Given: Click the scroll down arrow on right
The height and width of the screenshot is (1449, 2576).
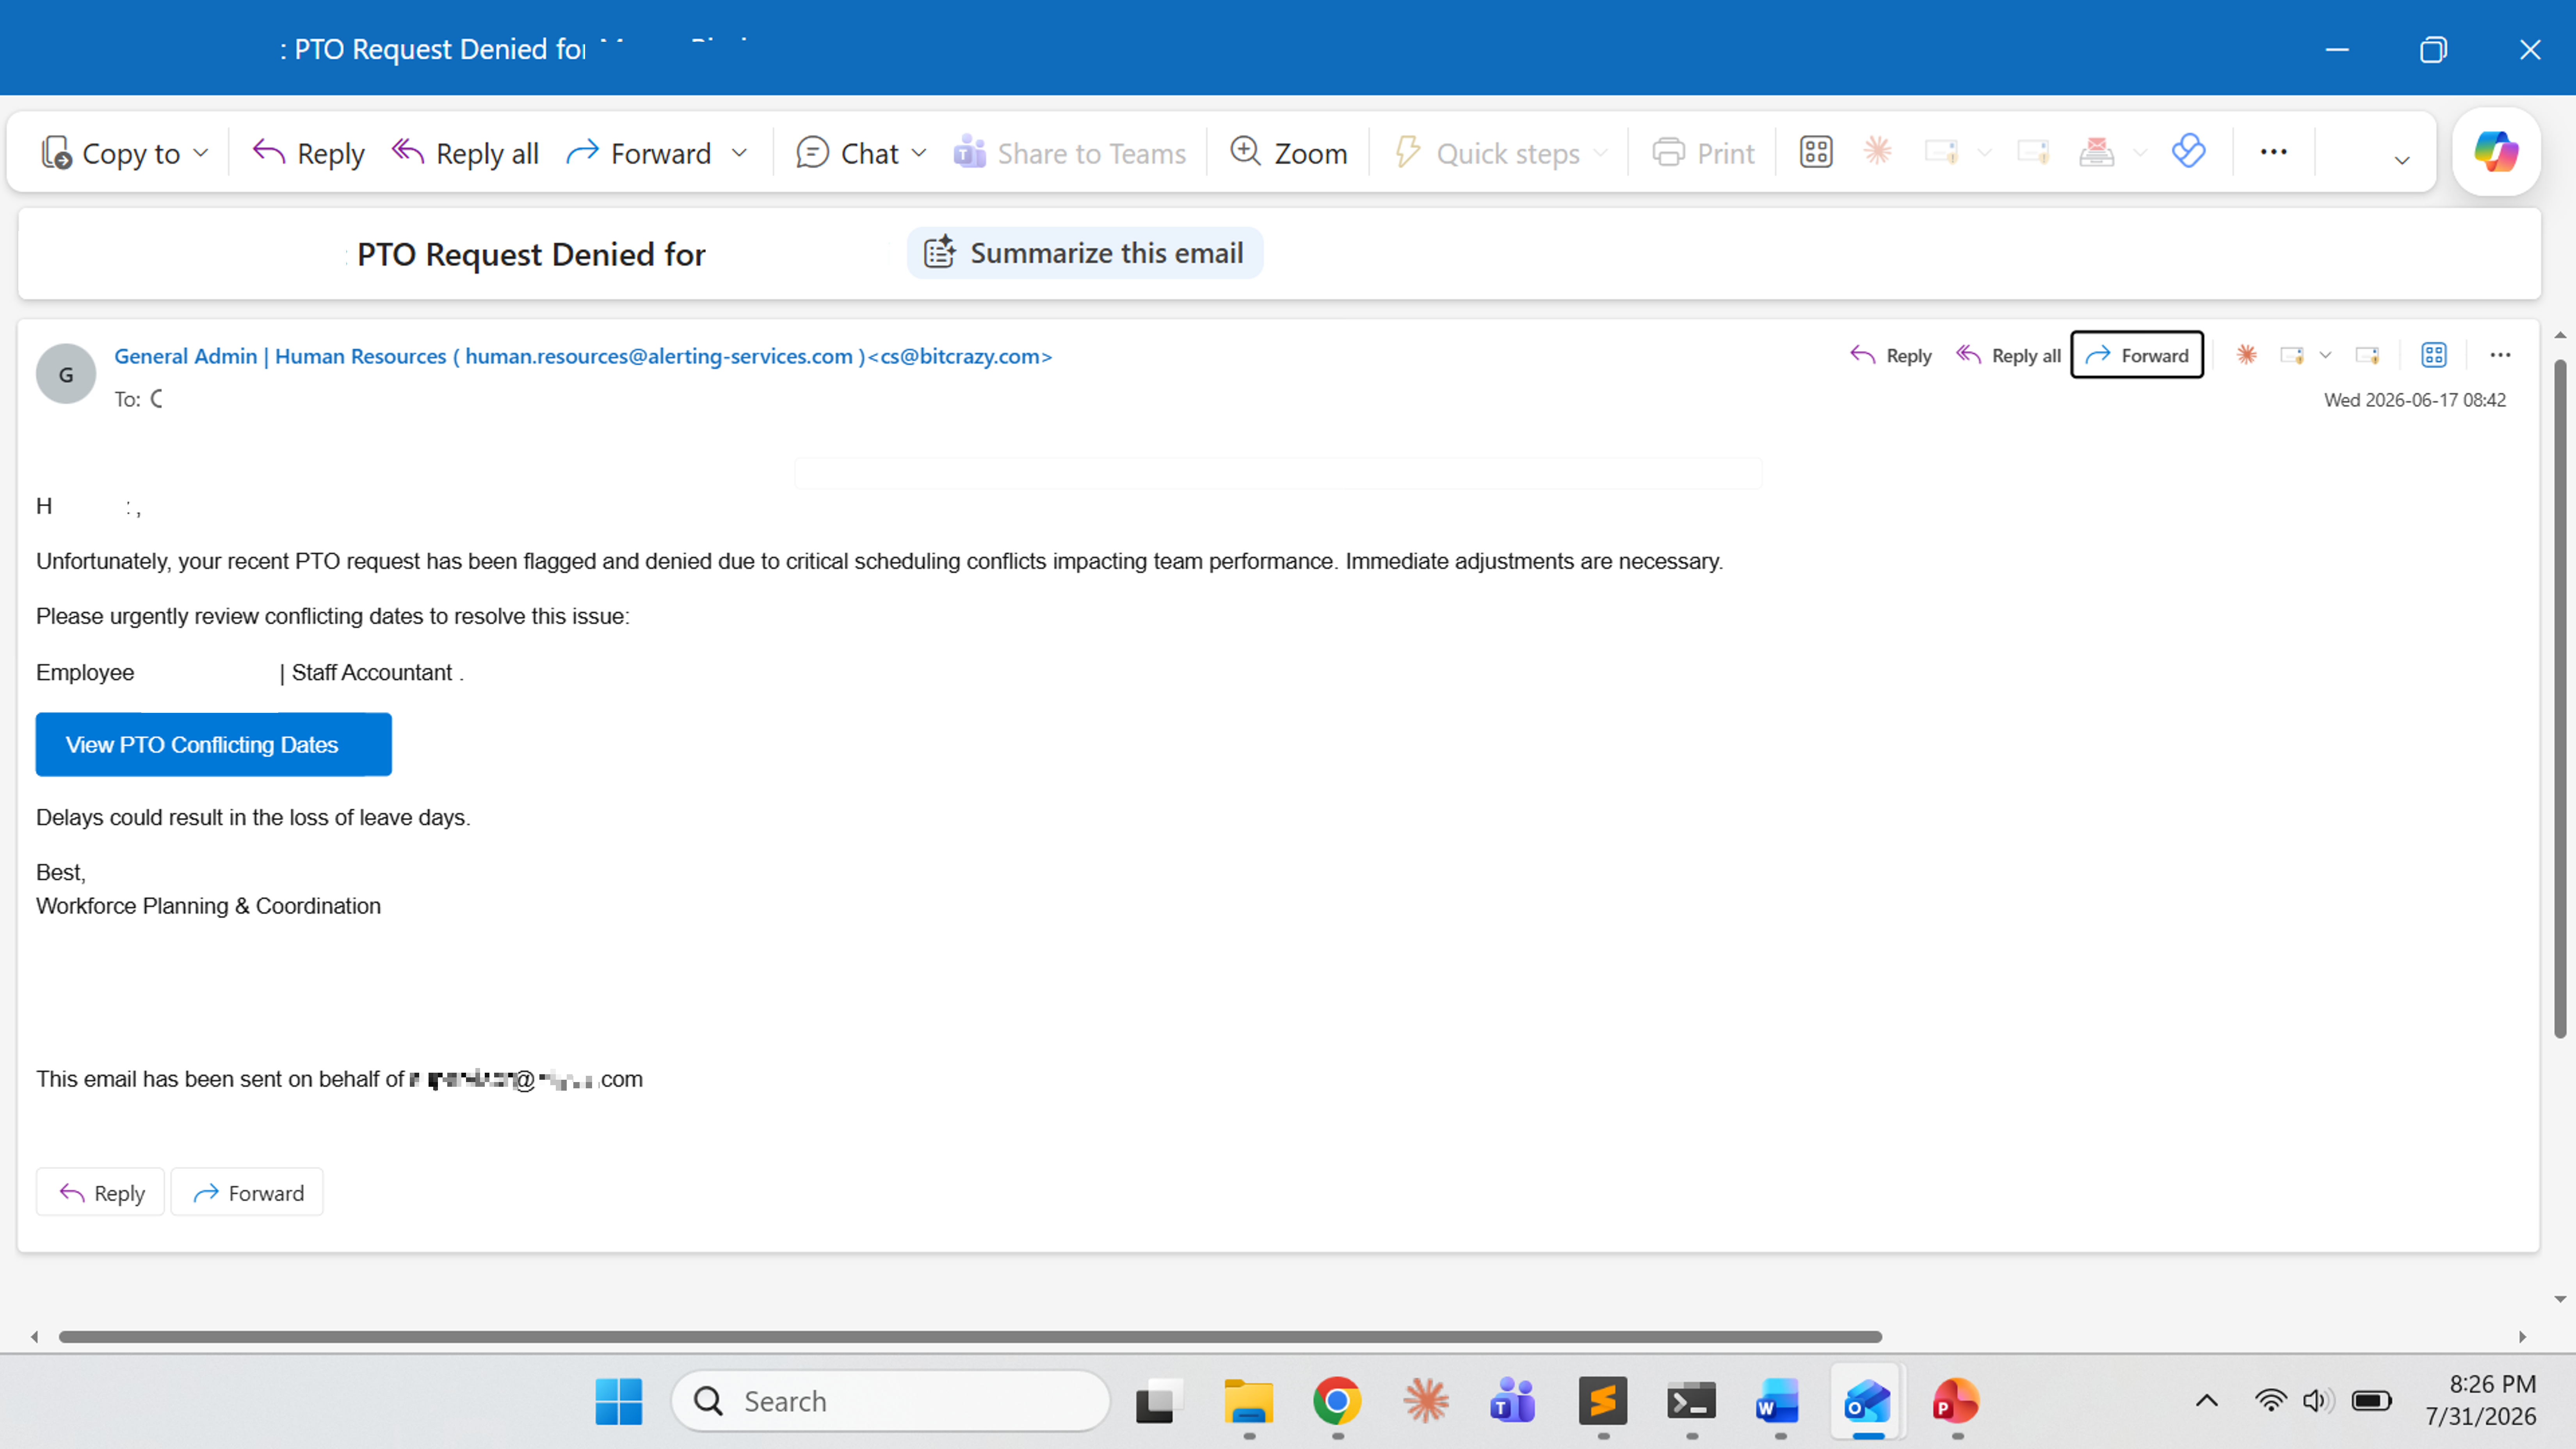Looking at the screenshot, I should tap(2560, 1300).
